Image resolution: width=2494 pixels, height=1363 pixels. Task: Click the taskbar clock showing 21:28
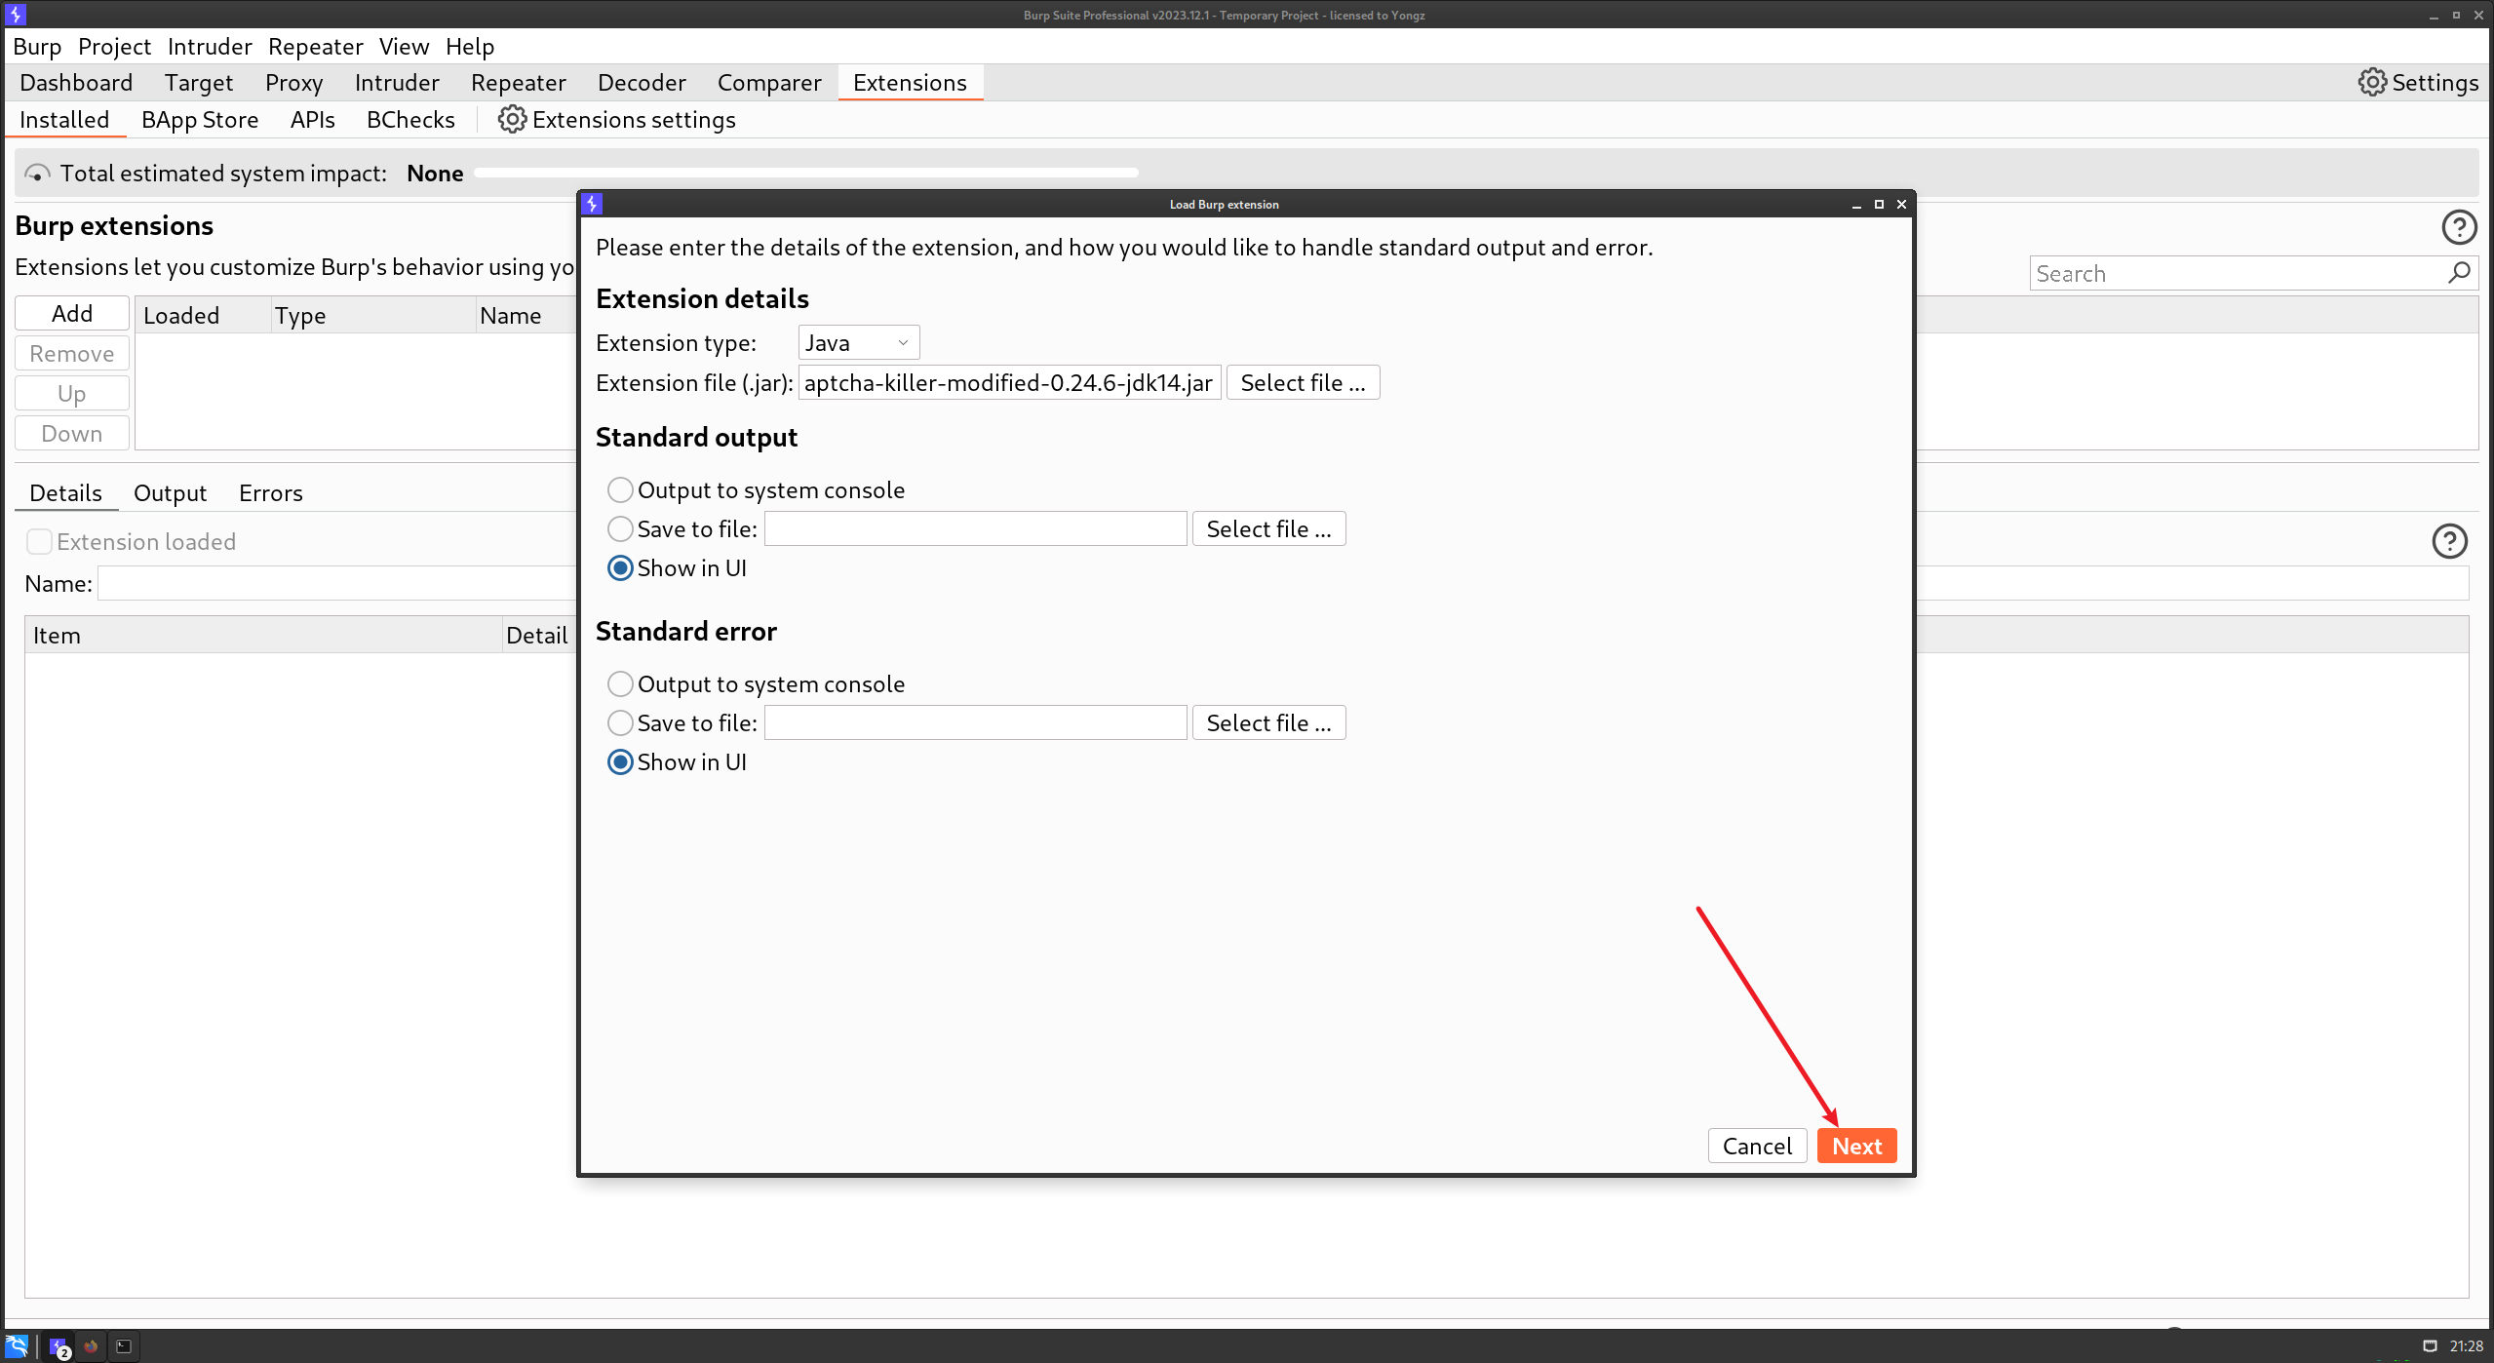coord(2466,1346)
